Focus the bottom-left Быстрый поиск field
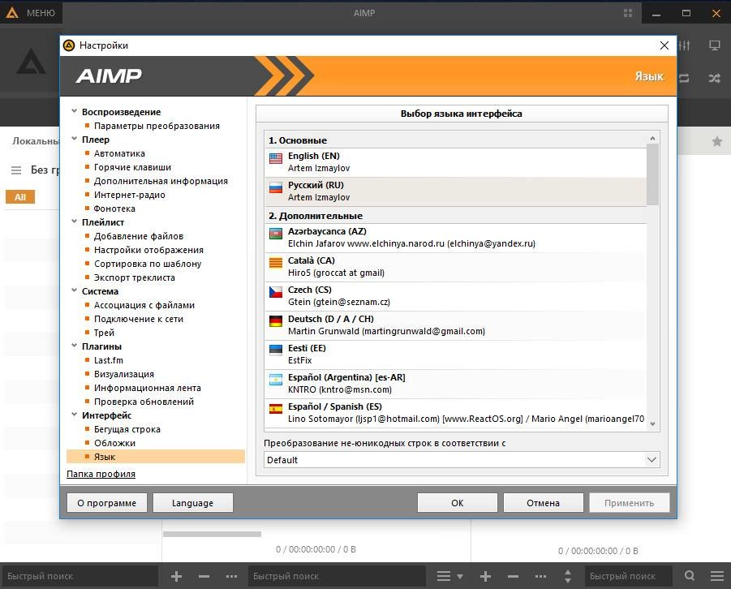Viewport: 731px width, 589px height. [80, 576]
